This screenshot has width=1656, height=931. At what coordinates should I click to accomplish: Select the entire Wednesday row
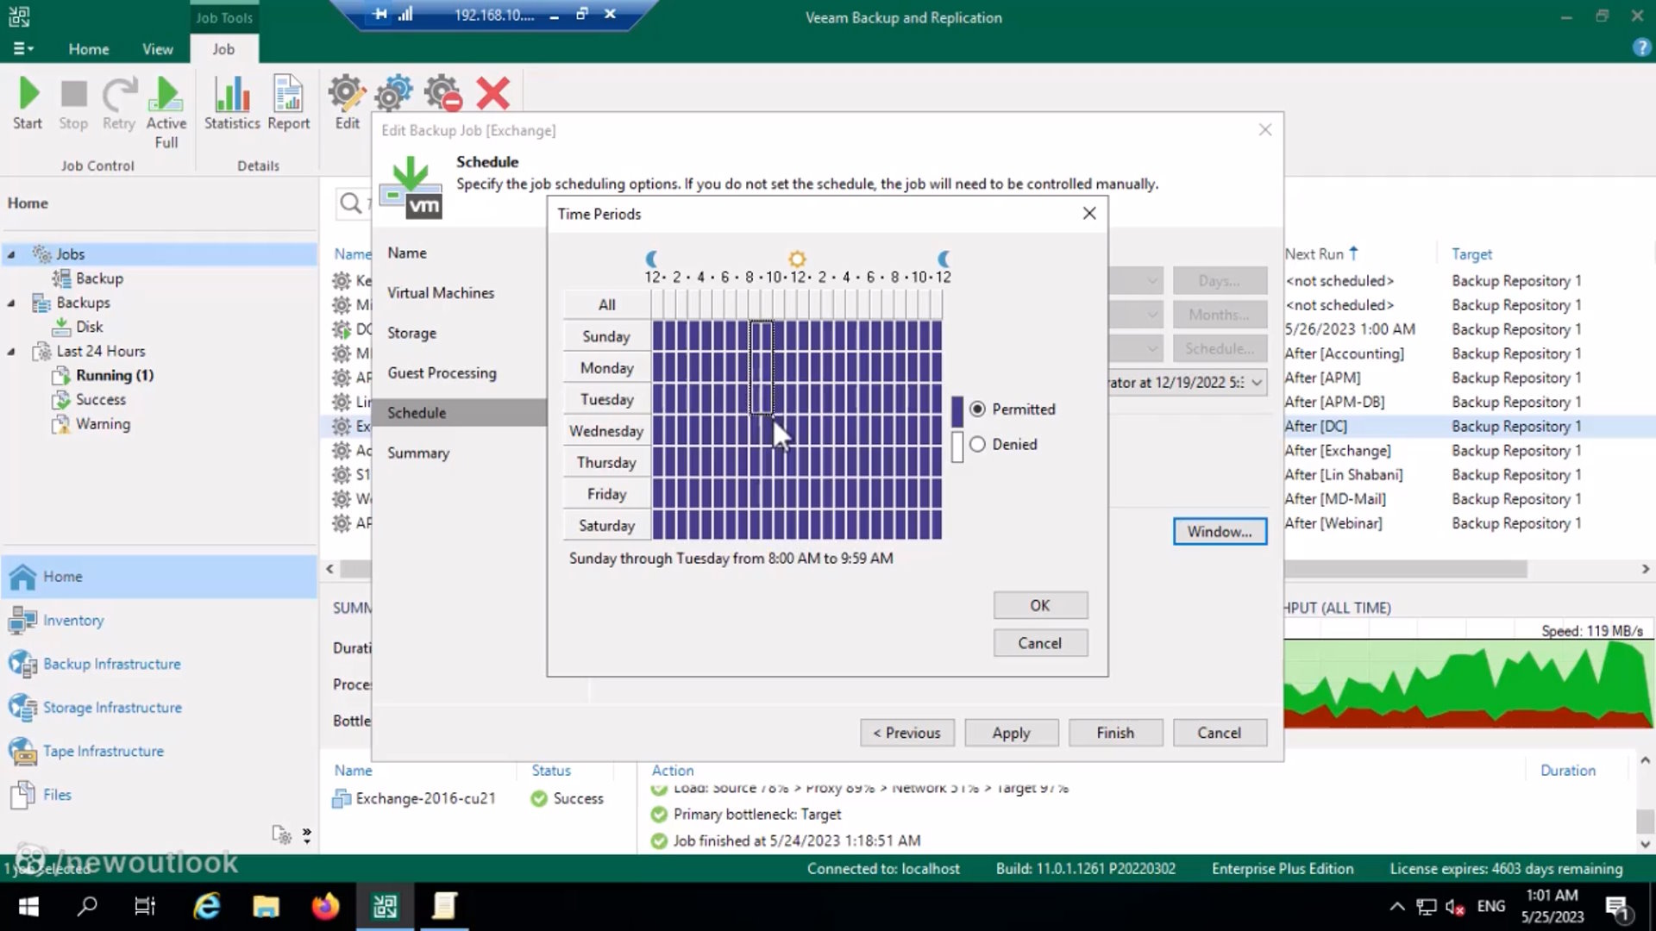tap(606, 431)
